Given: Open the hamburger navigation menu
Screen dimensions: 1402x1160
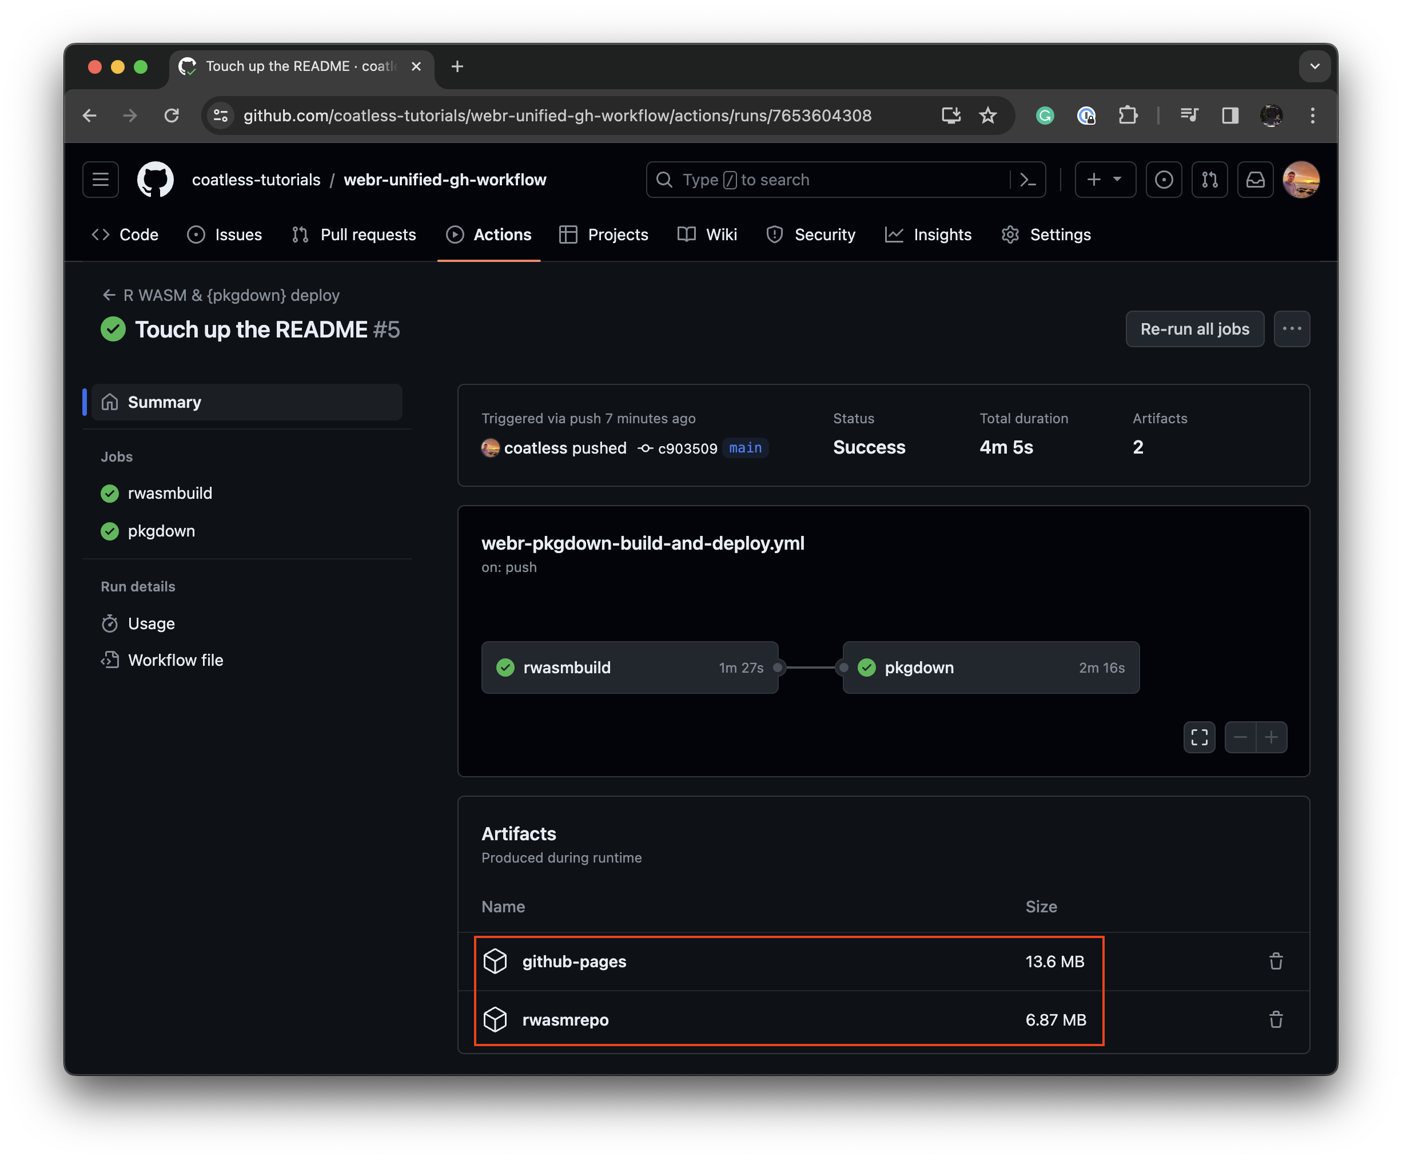Looking at the screenshot, I should pyautogui.click(x=101, y=180).
